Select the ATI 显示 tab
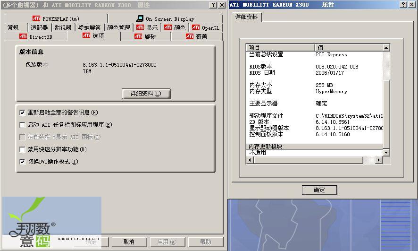Image resolution: width=418 pixels, height=251 pixels. point(147,27)
